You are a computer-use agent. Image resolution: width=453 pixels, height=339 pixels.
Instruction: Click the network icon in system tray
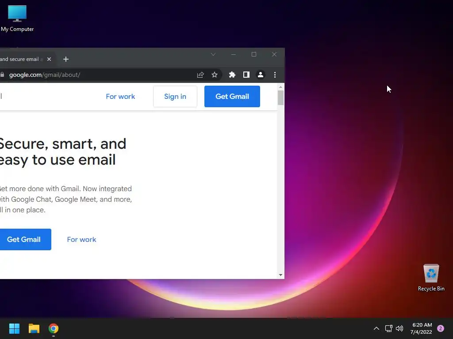click(x=388, y=328)
